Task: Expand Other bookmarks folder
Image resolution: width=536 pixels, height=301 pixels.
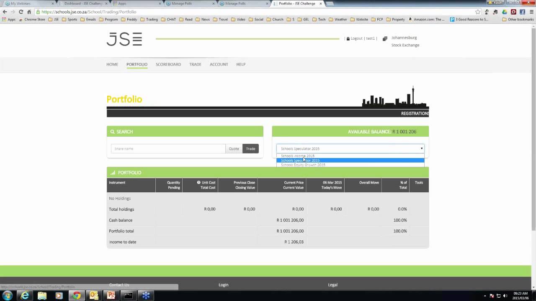Action: point(518,19)
